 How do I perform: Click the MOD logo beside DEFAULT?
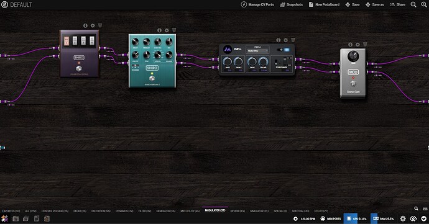pos(4,4)
